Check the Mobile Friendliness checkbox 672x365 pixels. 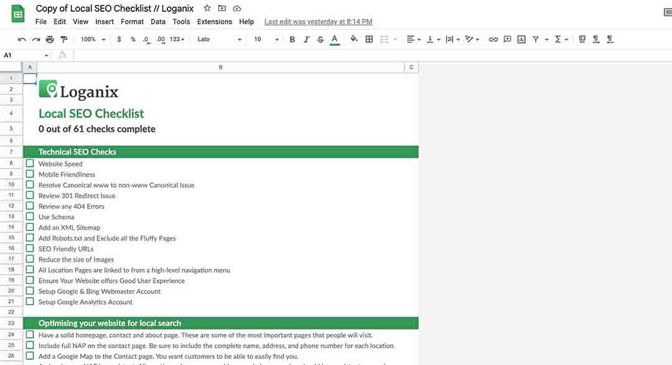30,174
